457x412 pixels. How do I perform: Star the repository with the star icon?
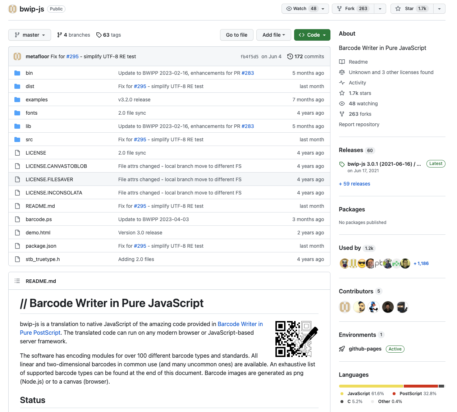point(398,9)
